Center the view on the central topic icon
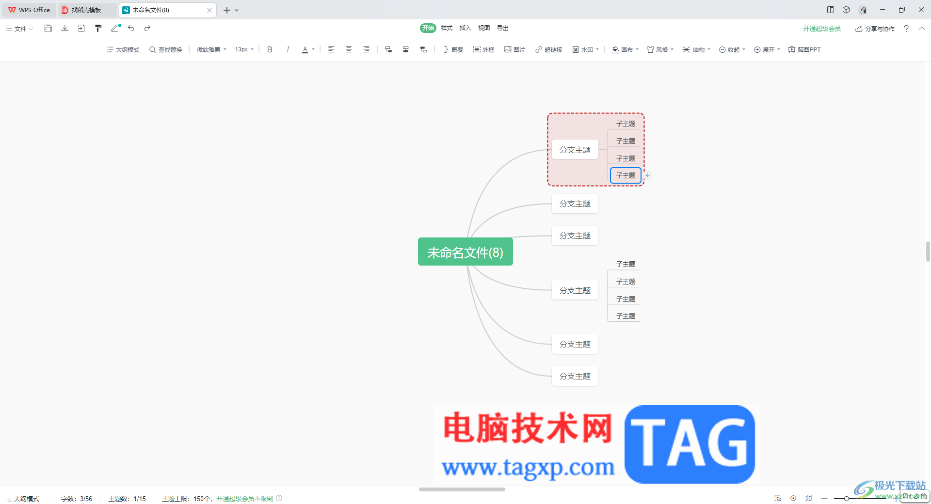This screenshot has width=931, height=504. click(793, 498)
